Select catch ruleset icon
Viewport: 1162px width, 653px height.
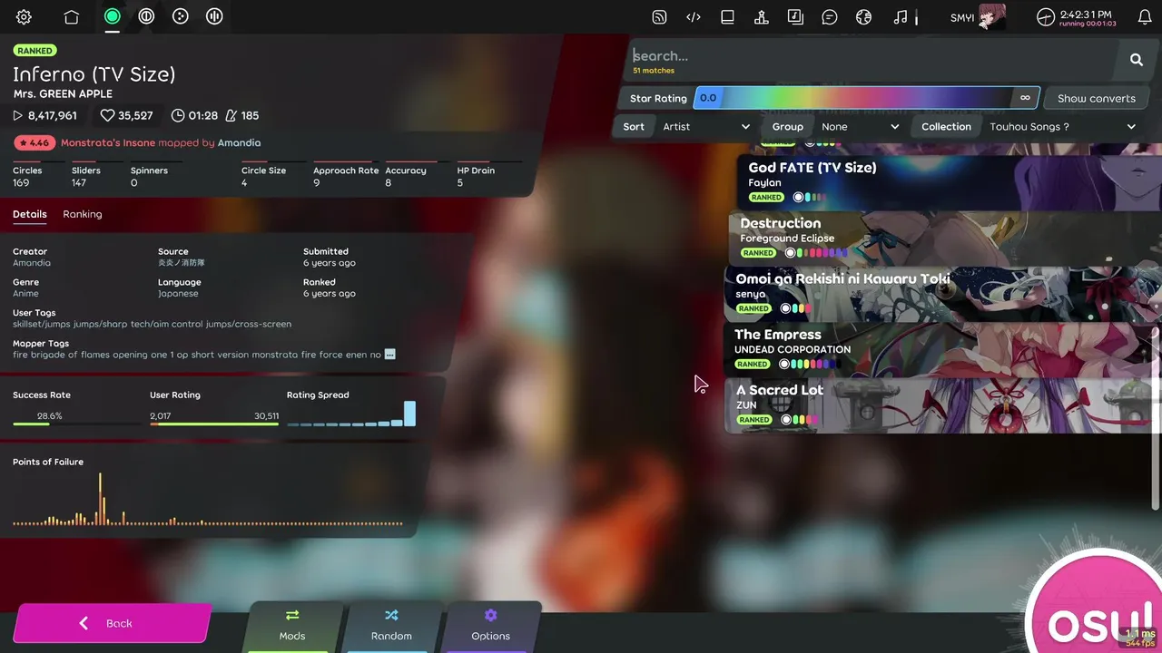[181, 16]
